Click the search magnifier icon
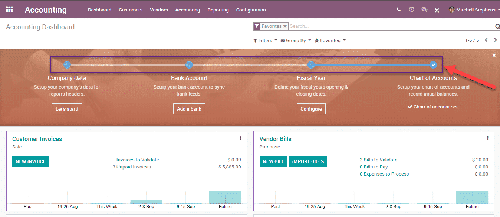500x217 pixels. click(497, 26)
